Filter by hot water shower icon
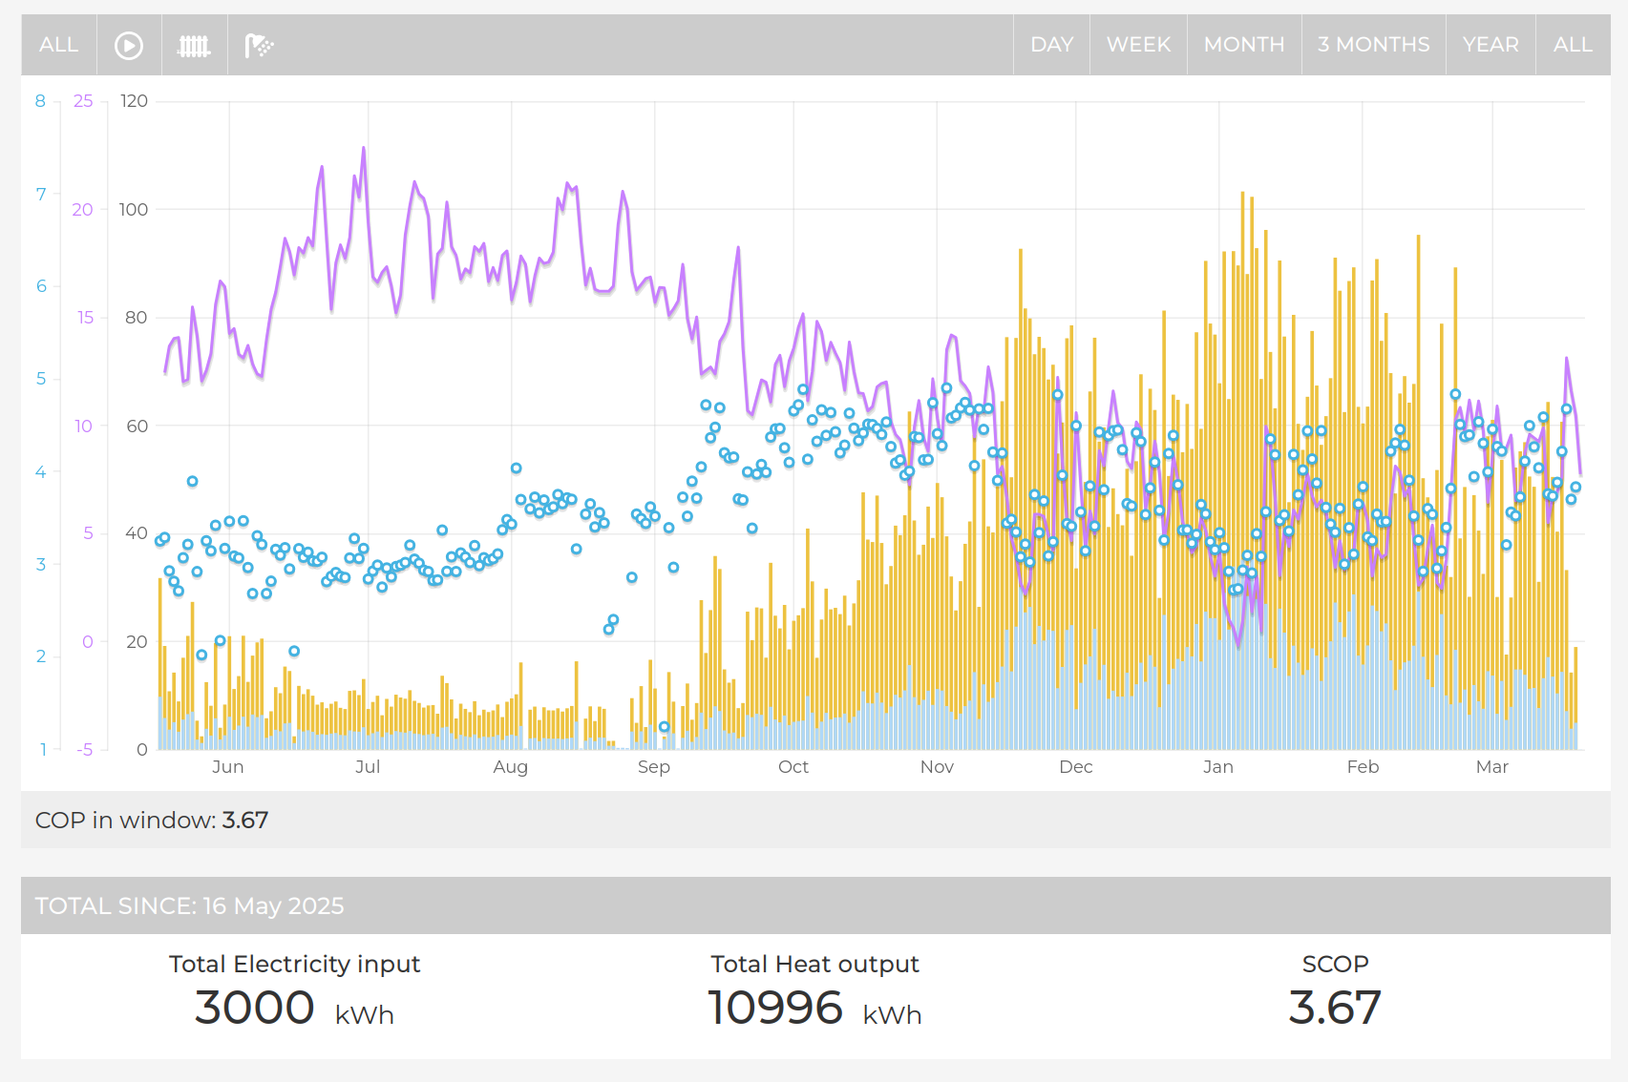This screenshot has height=1082, width=1628. [x=259, y=45]
